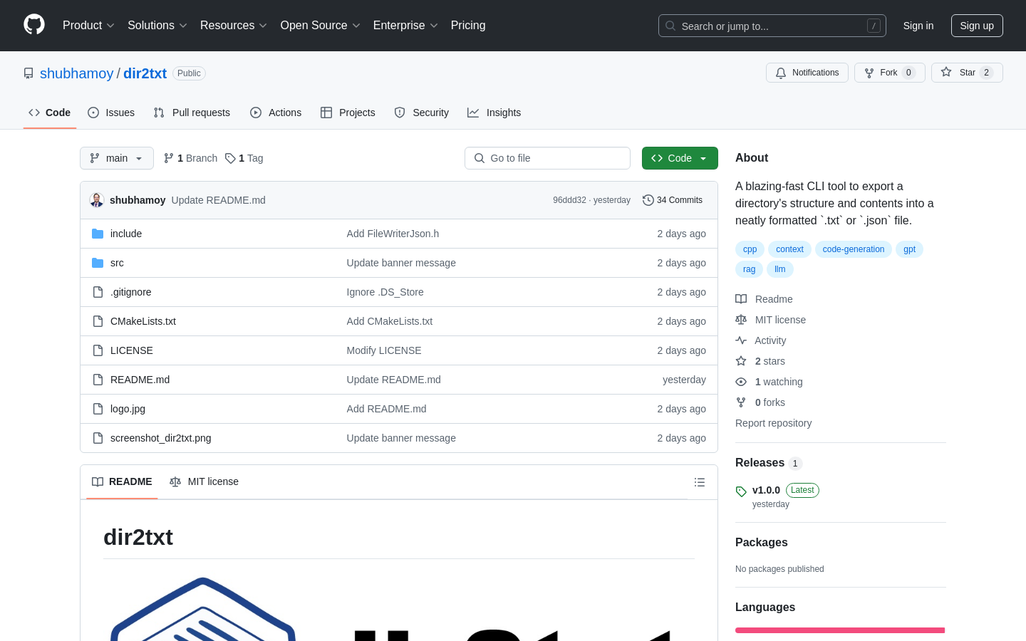The width and height of the screenshot is (1026, 641).
Task: Click the shubhamoy avatar in commit row
Action: pyautogui.click(x=97, y=200)
